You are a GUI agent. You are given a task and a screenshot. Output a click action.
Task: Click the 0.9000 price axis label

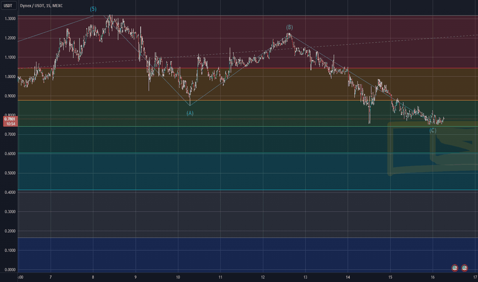pyautogui.click(x=10, y=96)
